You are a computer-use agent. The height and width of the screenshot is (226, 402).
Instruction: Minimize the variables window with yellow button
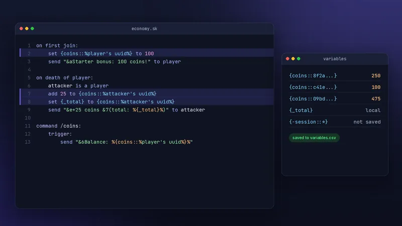293,59
